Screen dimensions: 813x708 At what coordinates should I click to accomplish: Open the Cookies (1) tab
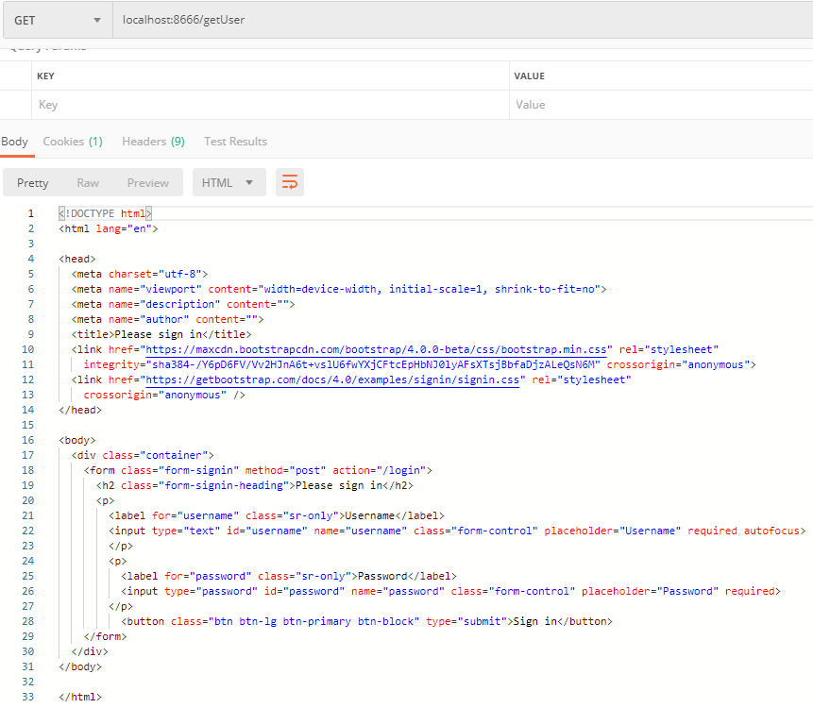(x=73, y=142)
